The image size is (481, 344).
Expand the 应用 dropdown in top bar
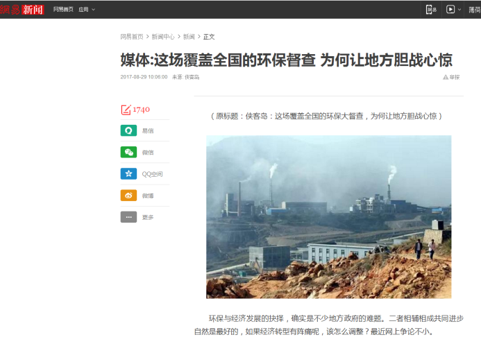[87, 10]
